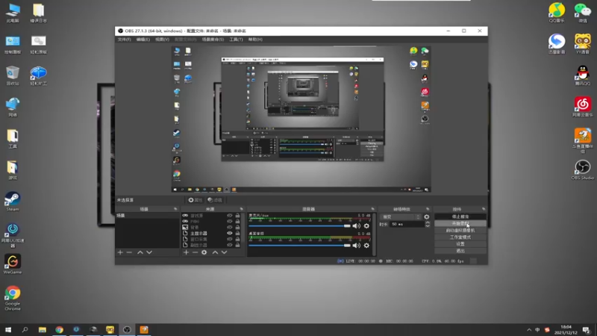Open scene transition properties gear
The width and height of the screenshot is (597, 336).
426,217
